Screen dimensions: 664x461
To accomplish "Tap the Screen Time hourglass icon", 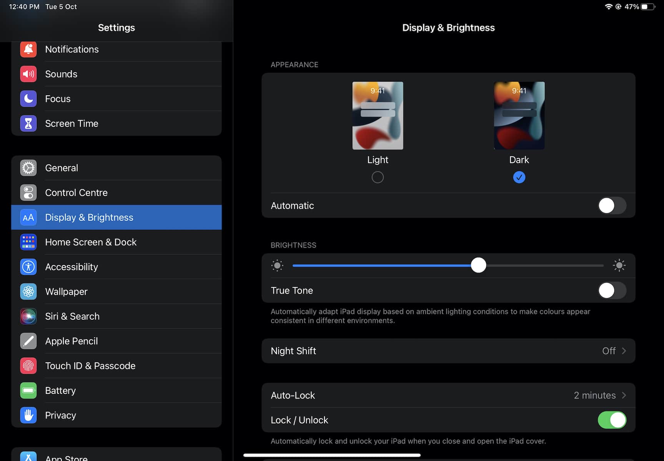I will point(28,124).
